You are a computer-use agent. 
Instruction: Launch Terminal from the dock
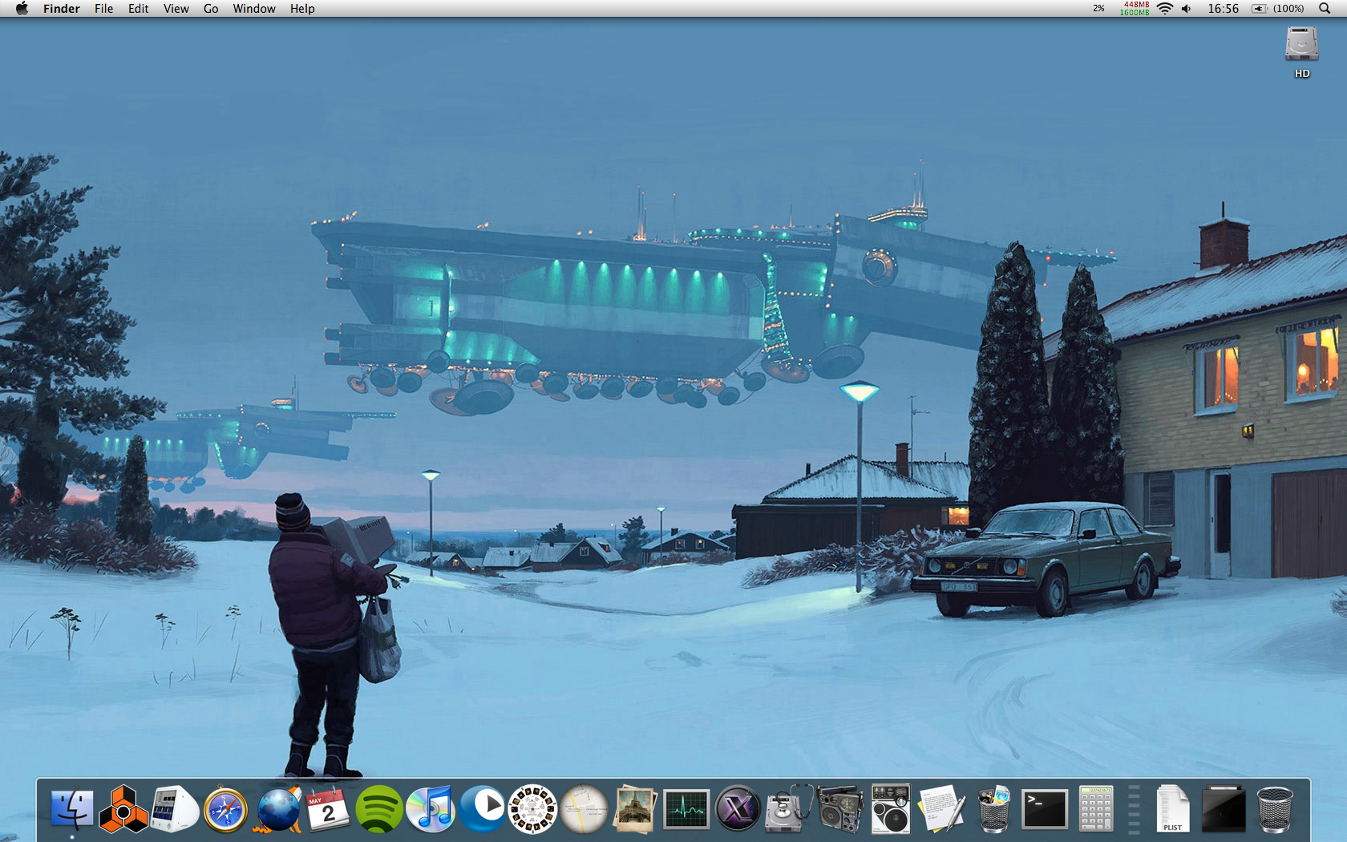coord(1045,809)
